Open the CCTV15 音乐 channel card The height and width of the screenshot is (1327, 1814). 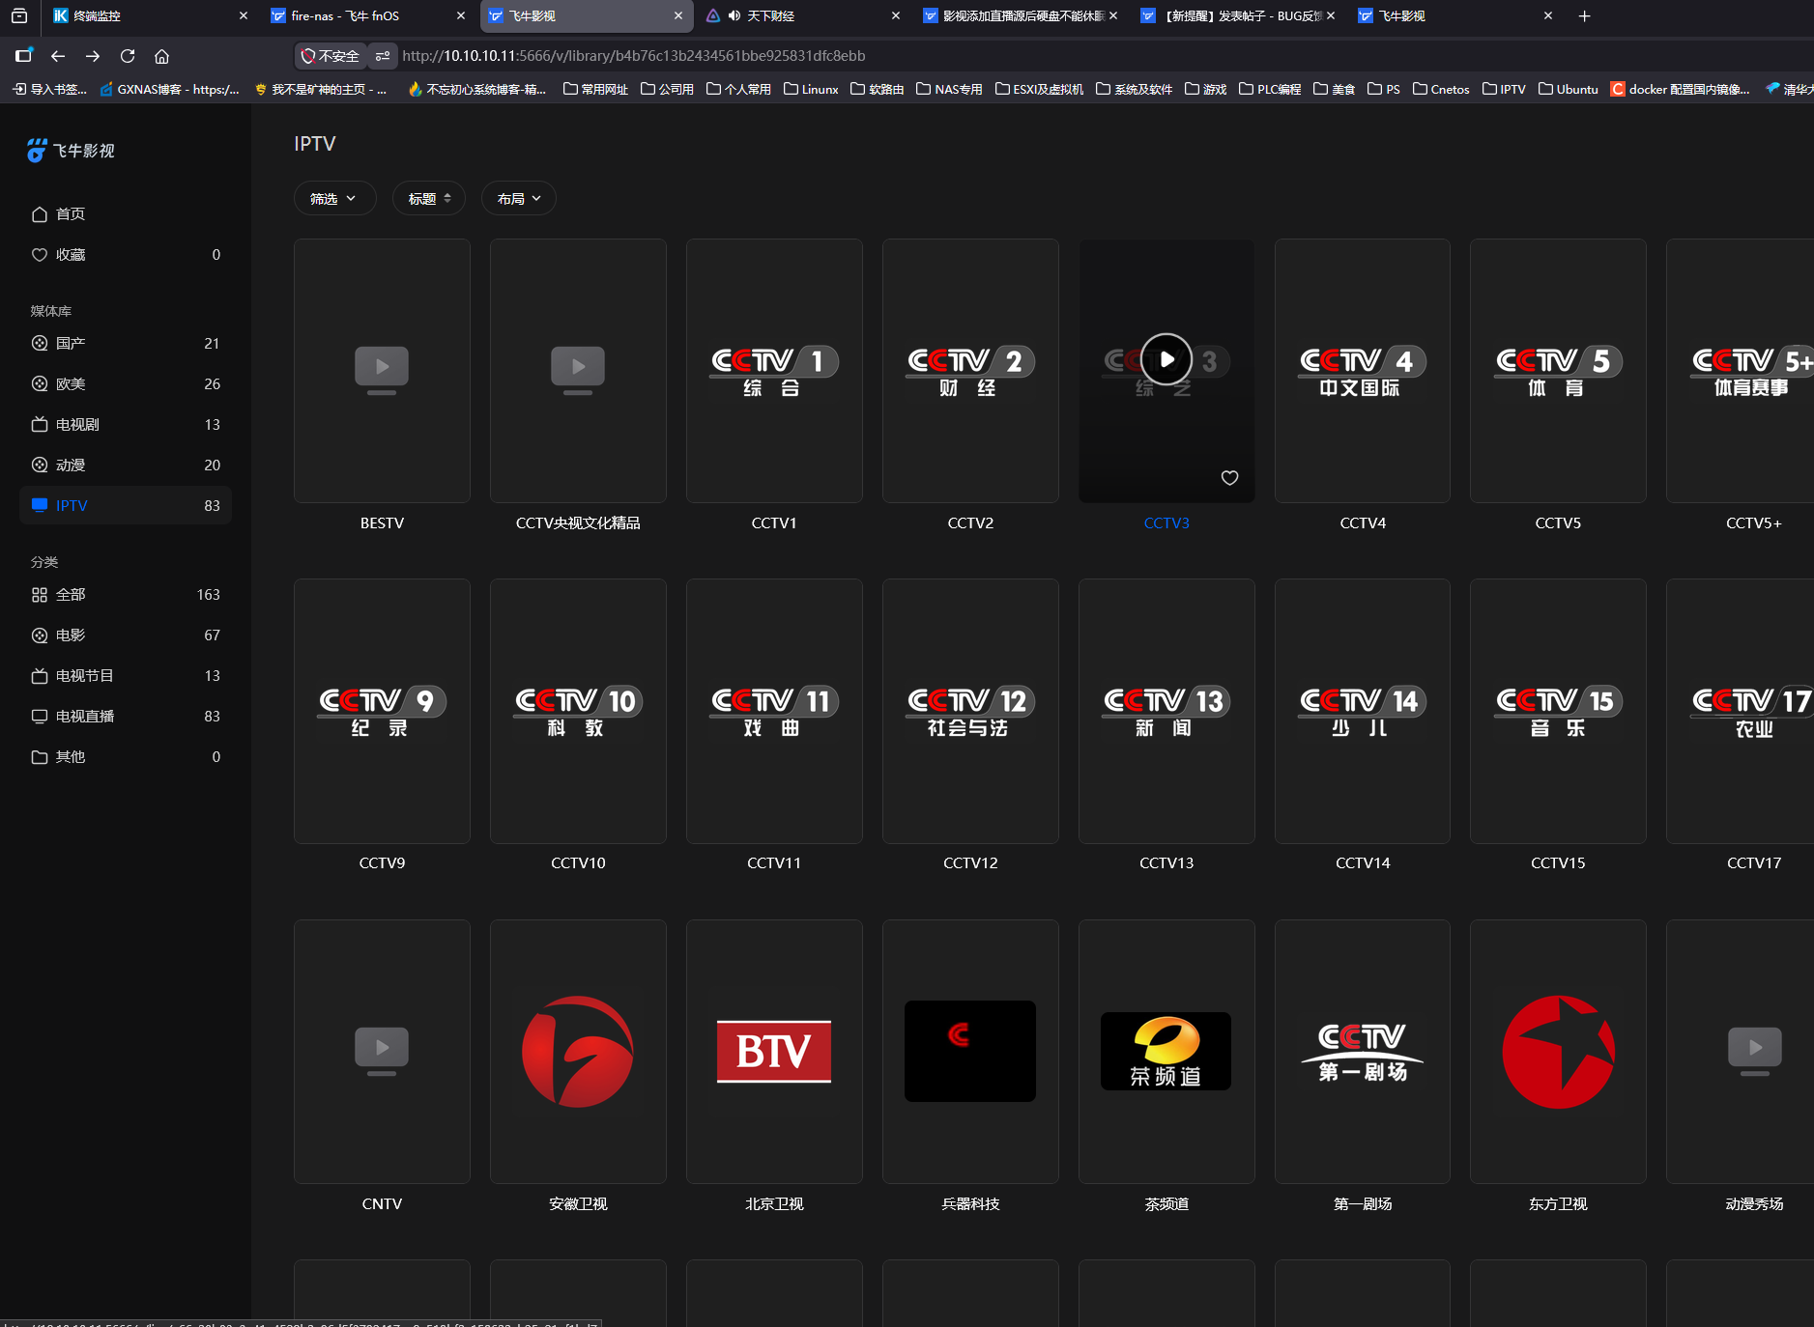point(1558,712)
